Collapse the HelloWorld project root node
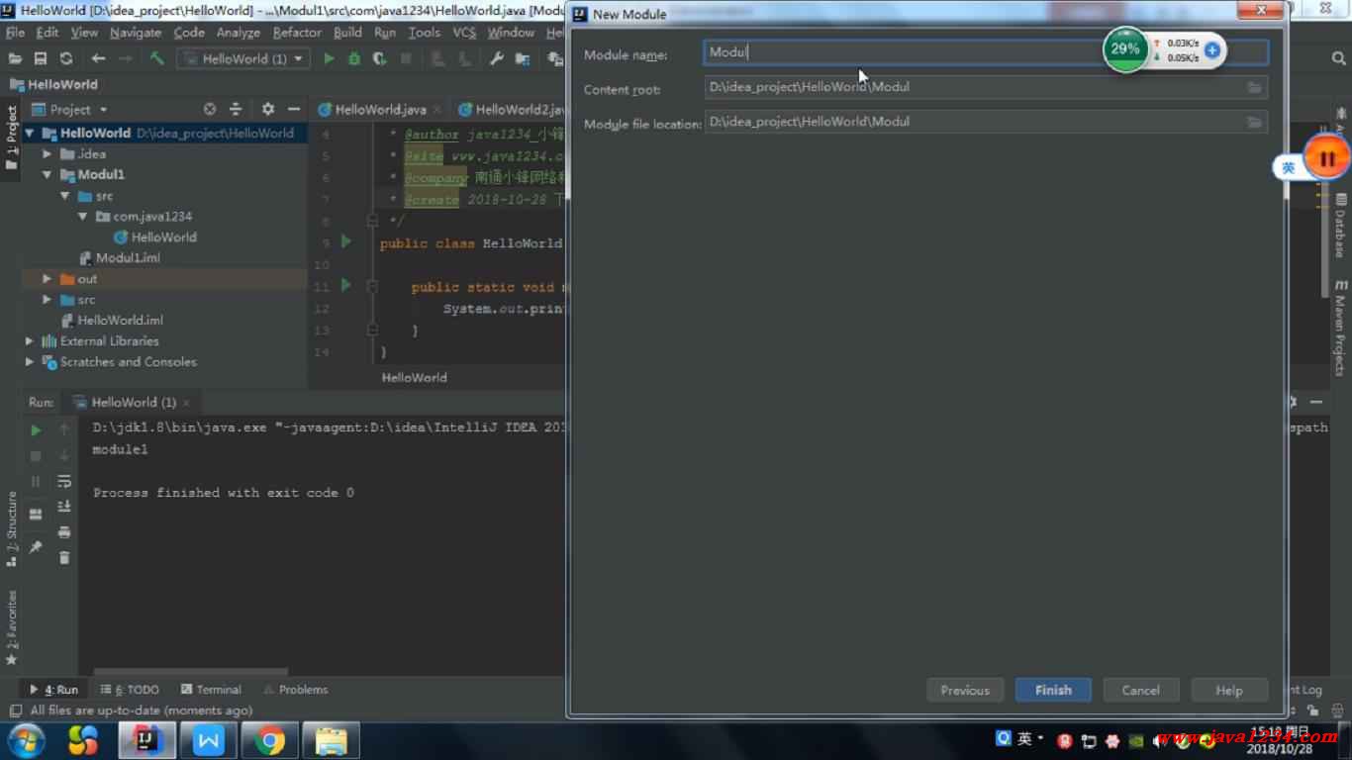1352x760 pixels. click(30, 133)
